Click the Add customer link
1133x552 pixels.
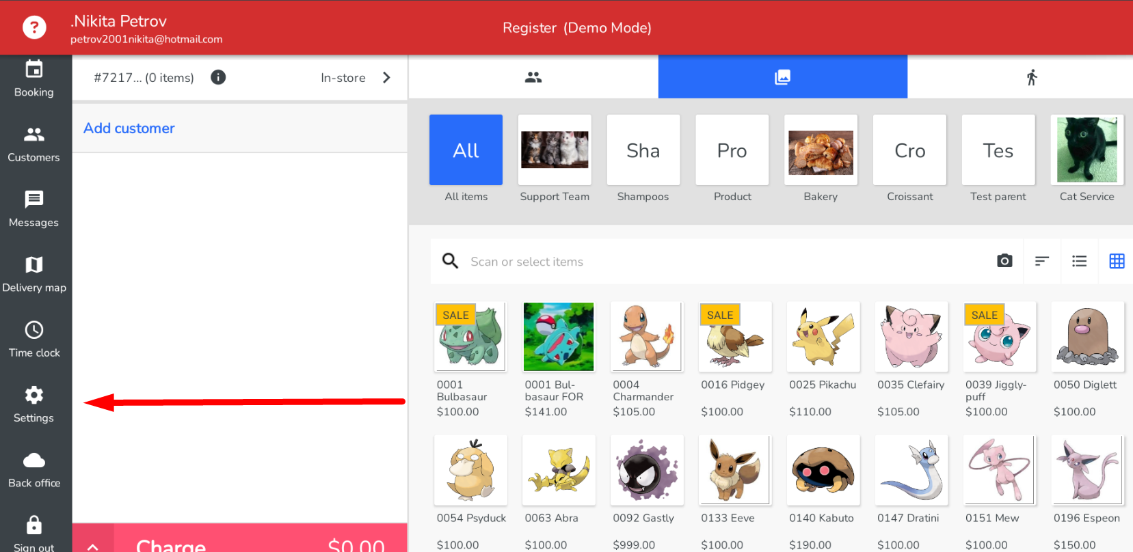(129, 128)
